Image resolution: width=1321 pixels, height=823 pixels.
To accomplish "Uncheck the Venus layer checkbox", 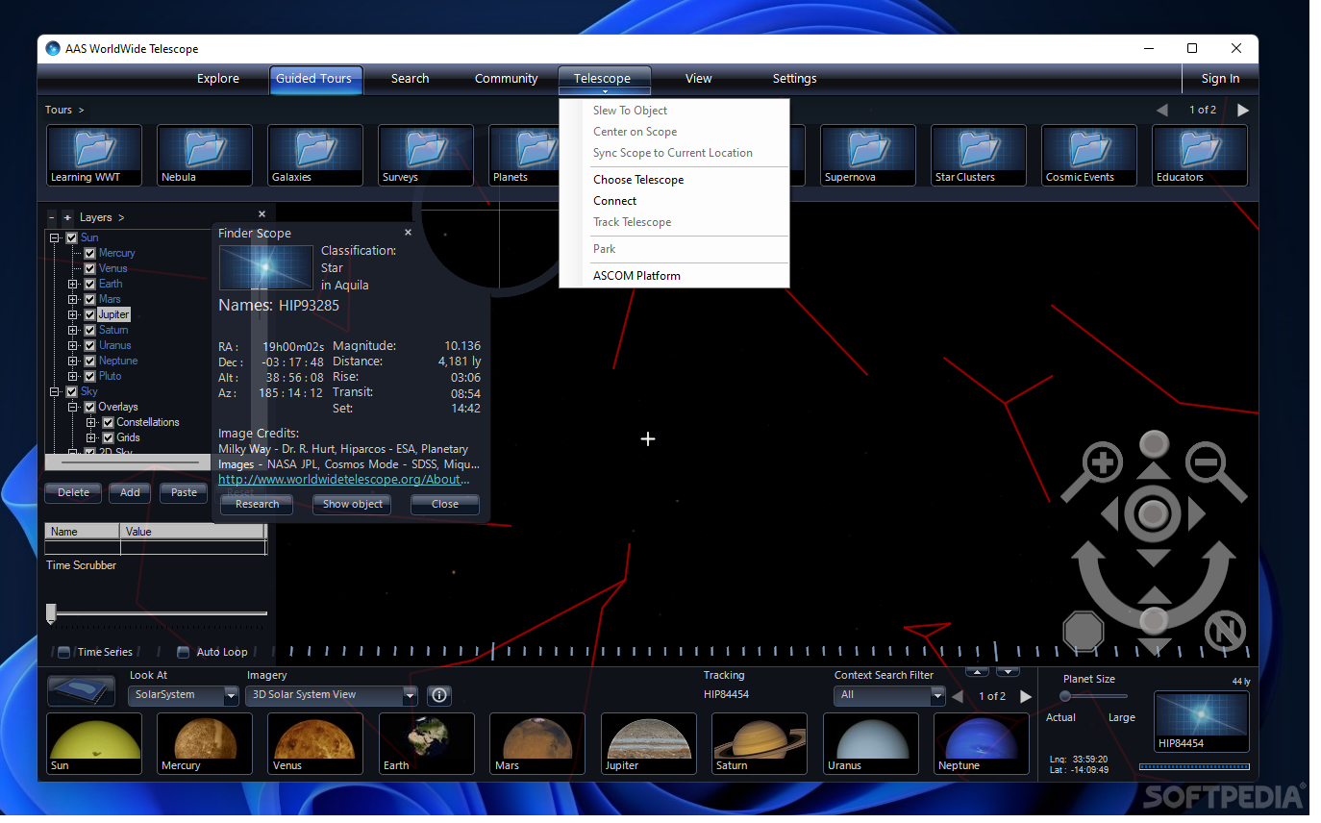I will click(x=89, y=268).
